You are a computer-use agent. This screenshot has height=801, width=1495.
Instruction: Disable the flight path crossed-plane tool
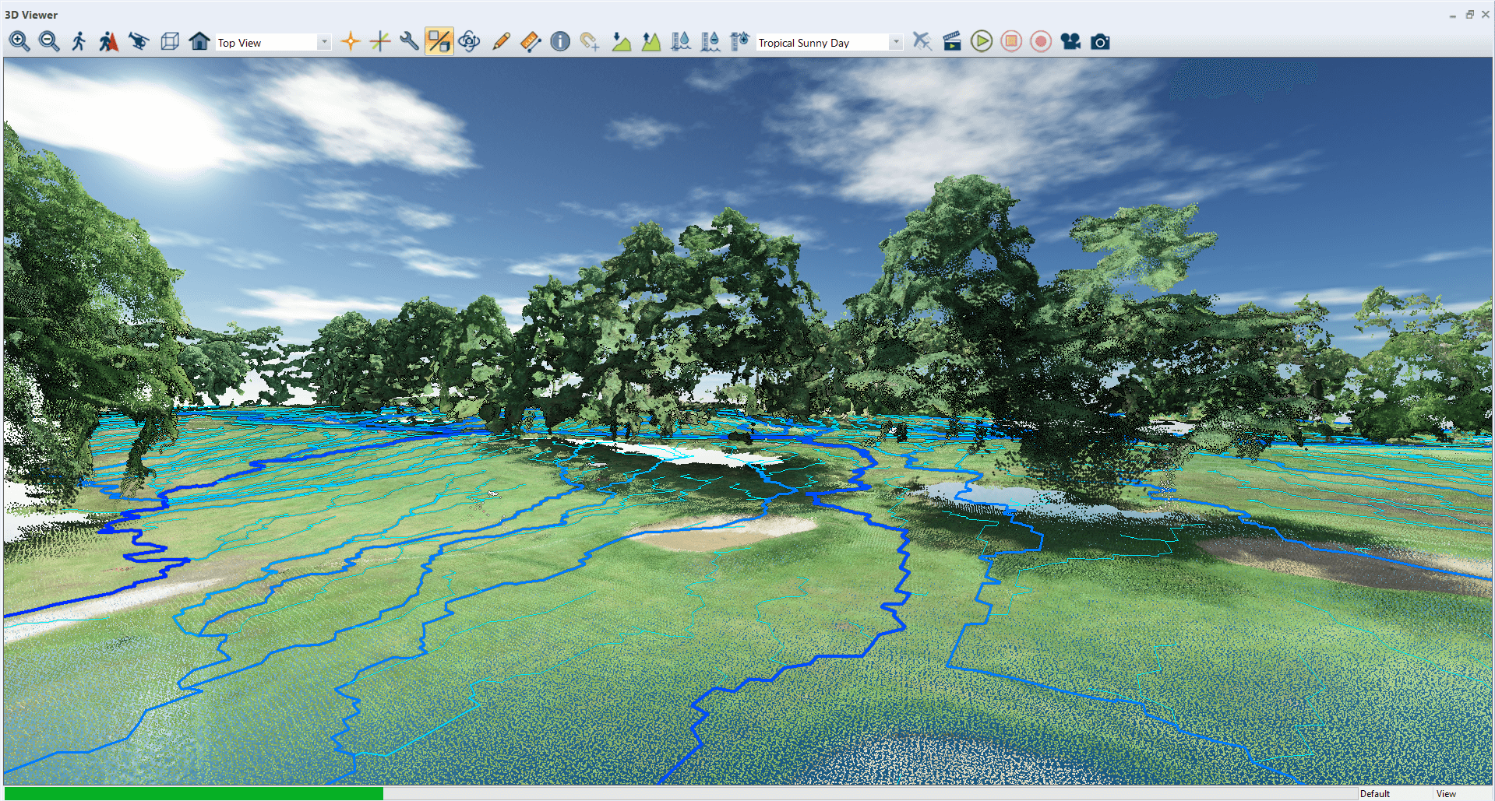(922, 42)
